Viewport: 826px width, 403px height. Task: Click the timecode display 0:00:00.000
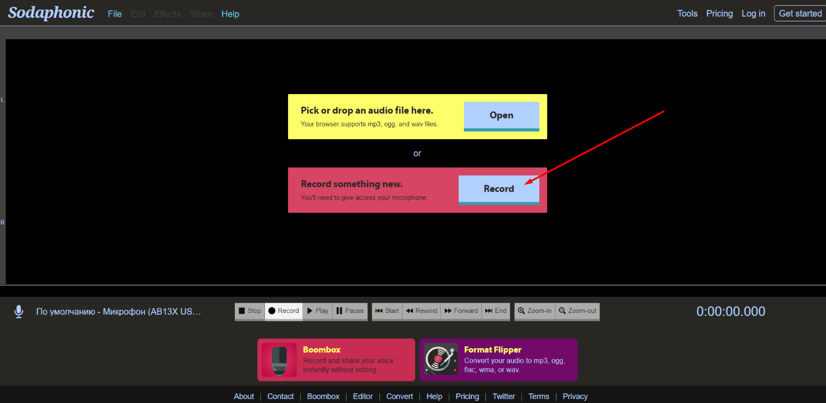point(731,312)
